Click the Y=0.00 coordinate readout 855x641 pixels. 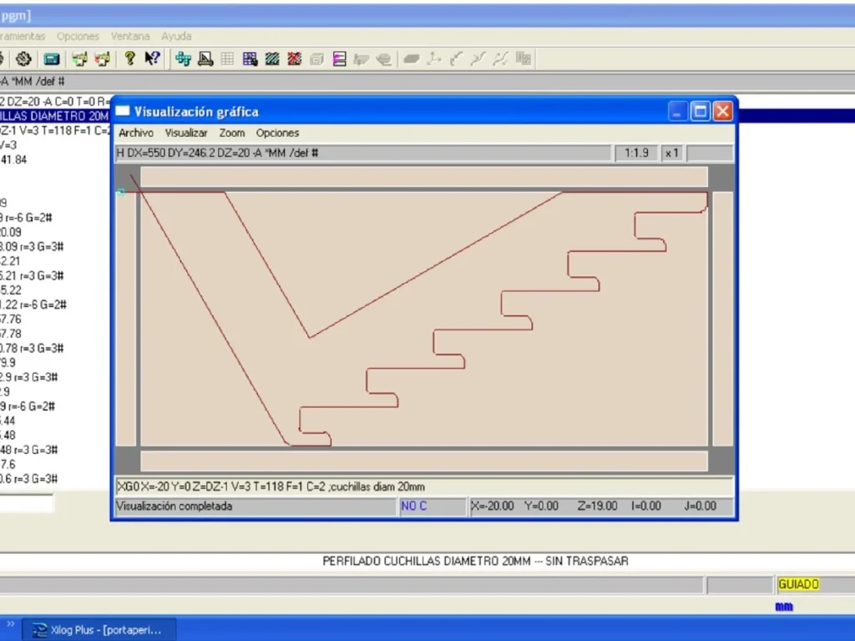coord(541,507)
